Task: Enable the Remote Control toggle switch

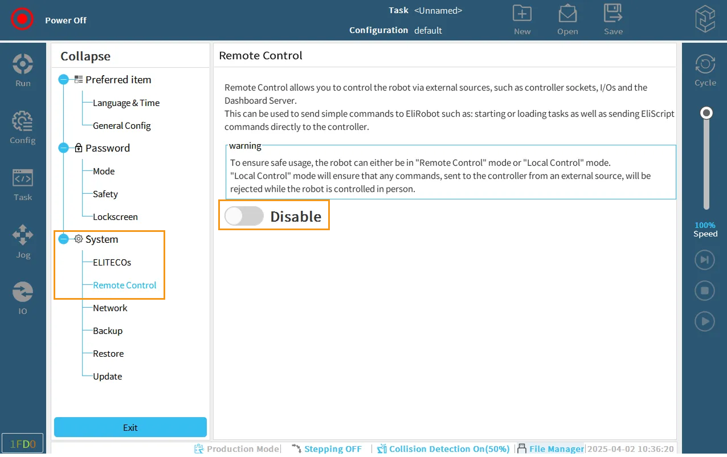Action: tap(244, 216)
